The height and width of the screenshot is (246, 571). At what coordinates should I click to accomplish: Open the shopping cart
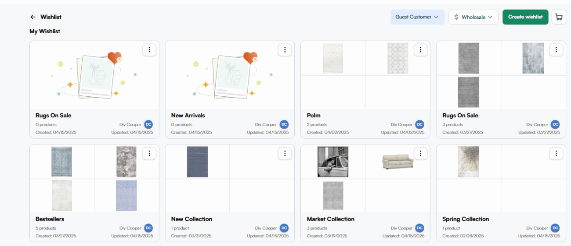point(559,17)
